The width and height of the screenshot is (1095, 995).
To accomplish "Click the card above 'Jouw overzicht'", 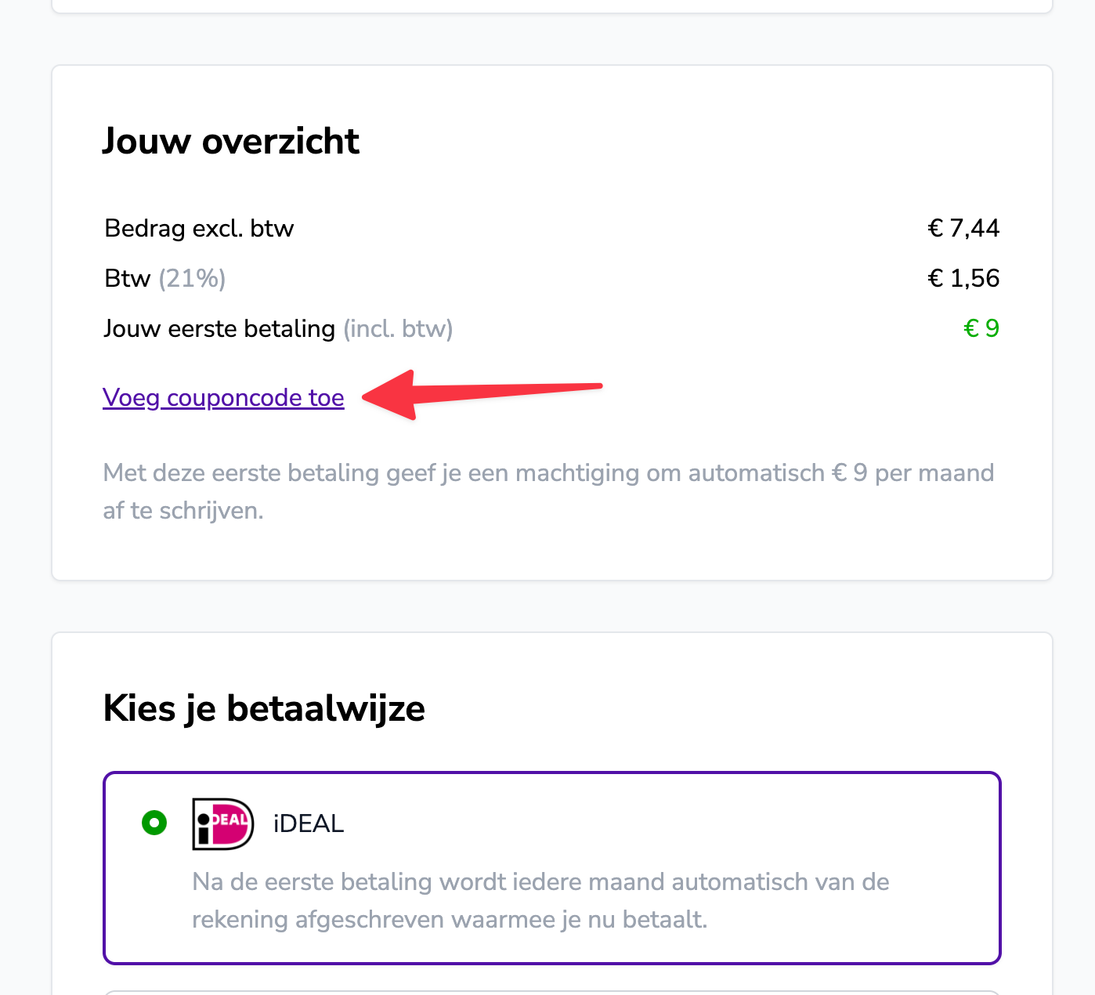I will (x=552, y=6).
